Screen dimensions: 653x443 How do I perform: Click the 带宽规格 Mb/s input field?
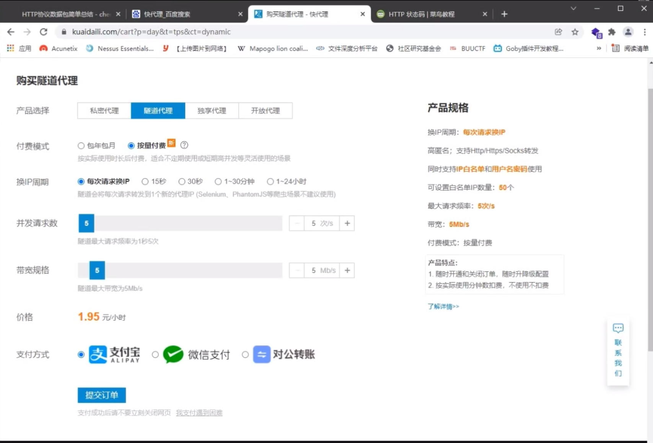(x=322, y=270)
